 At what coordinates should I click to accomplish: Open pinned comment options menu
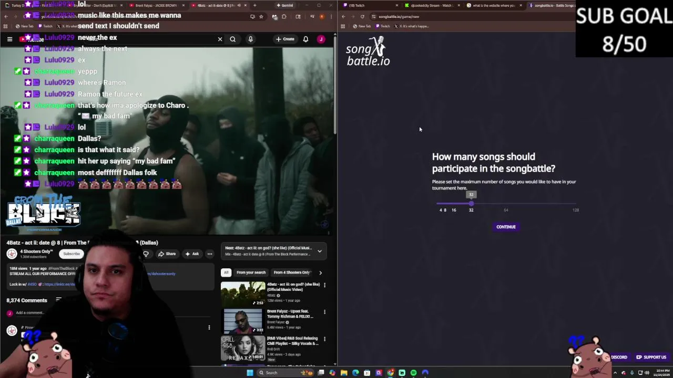pos(209,328)
